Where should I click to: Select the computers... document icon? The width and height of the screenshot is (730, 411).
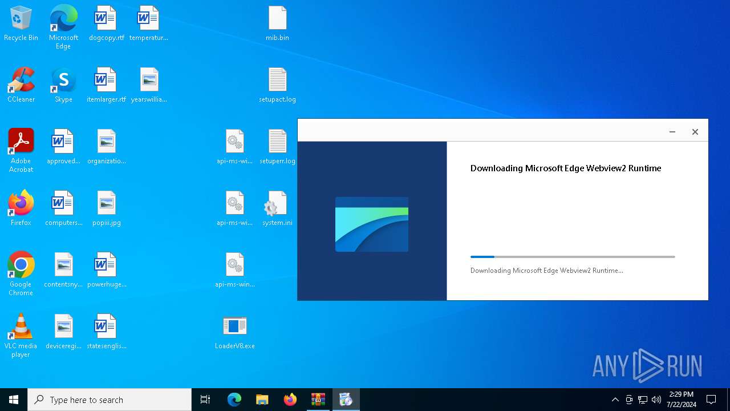click(63, 208)
